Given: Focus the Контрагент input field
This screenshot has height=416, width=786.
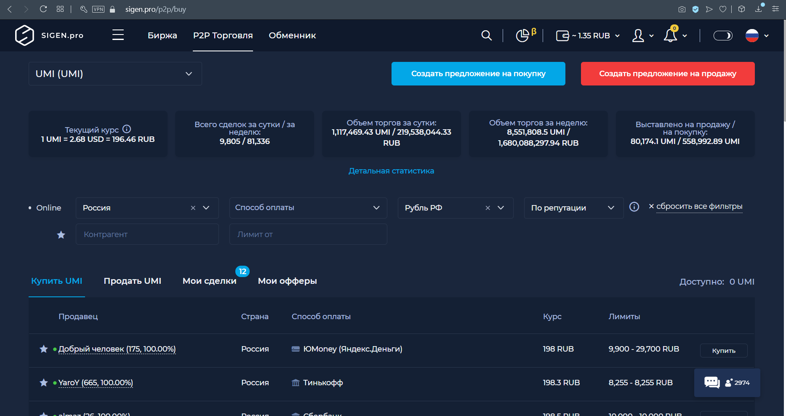Looking at the screenshot, I should tap(147, 234).
